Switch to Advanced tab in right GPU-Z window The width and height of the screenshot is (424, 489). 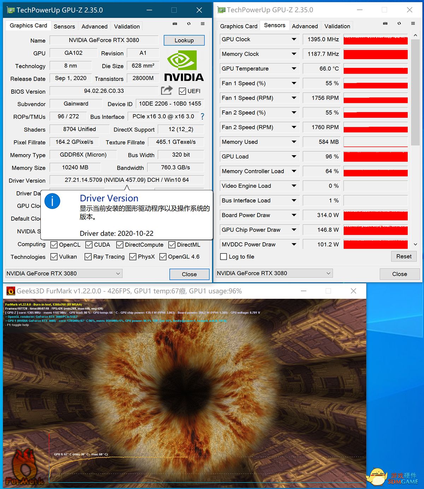point(305,26)
